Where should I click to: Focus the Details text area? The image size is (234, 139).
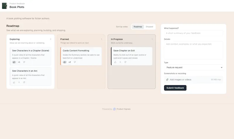point(193,50)
